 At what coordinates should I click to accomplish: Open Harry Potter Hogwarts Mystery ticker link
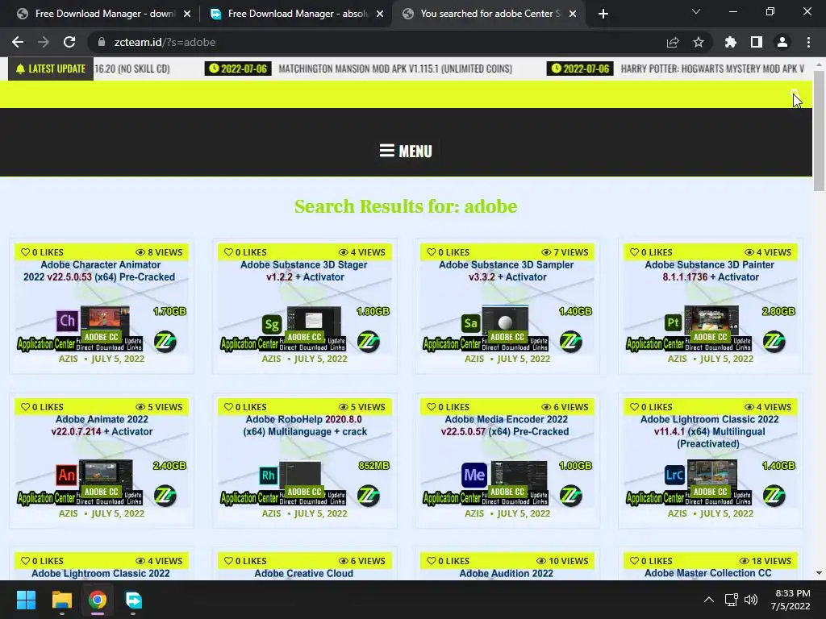pos(712,69)
